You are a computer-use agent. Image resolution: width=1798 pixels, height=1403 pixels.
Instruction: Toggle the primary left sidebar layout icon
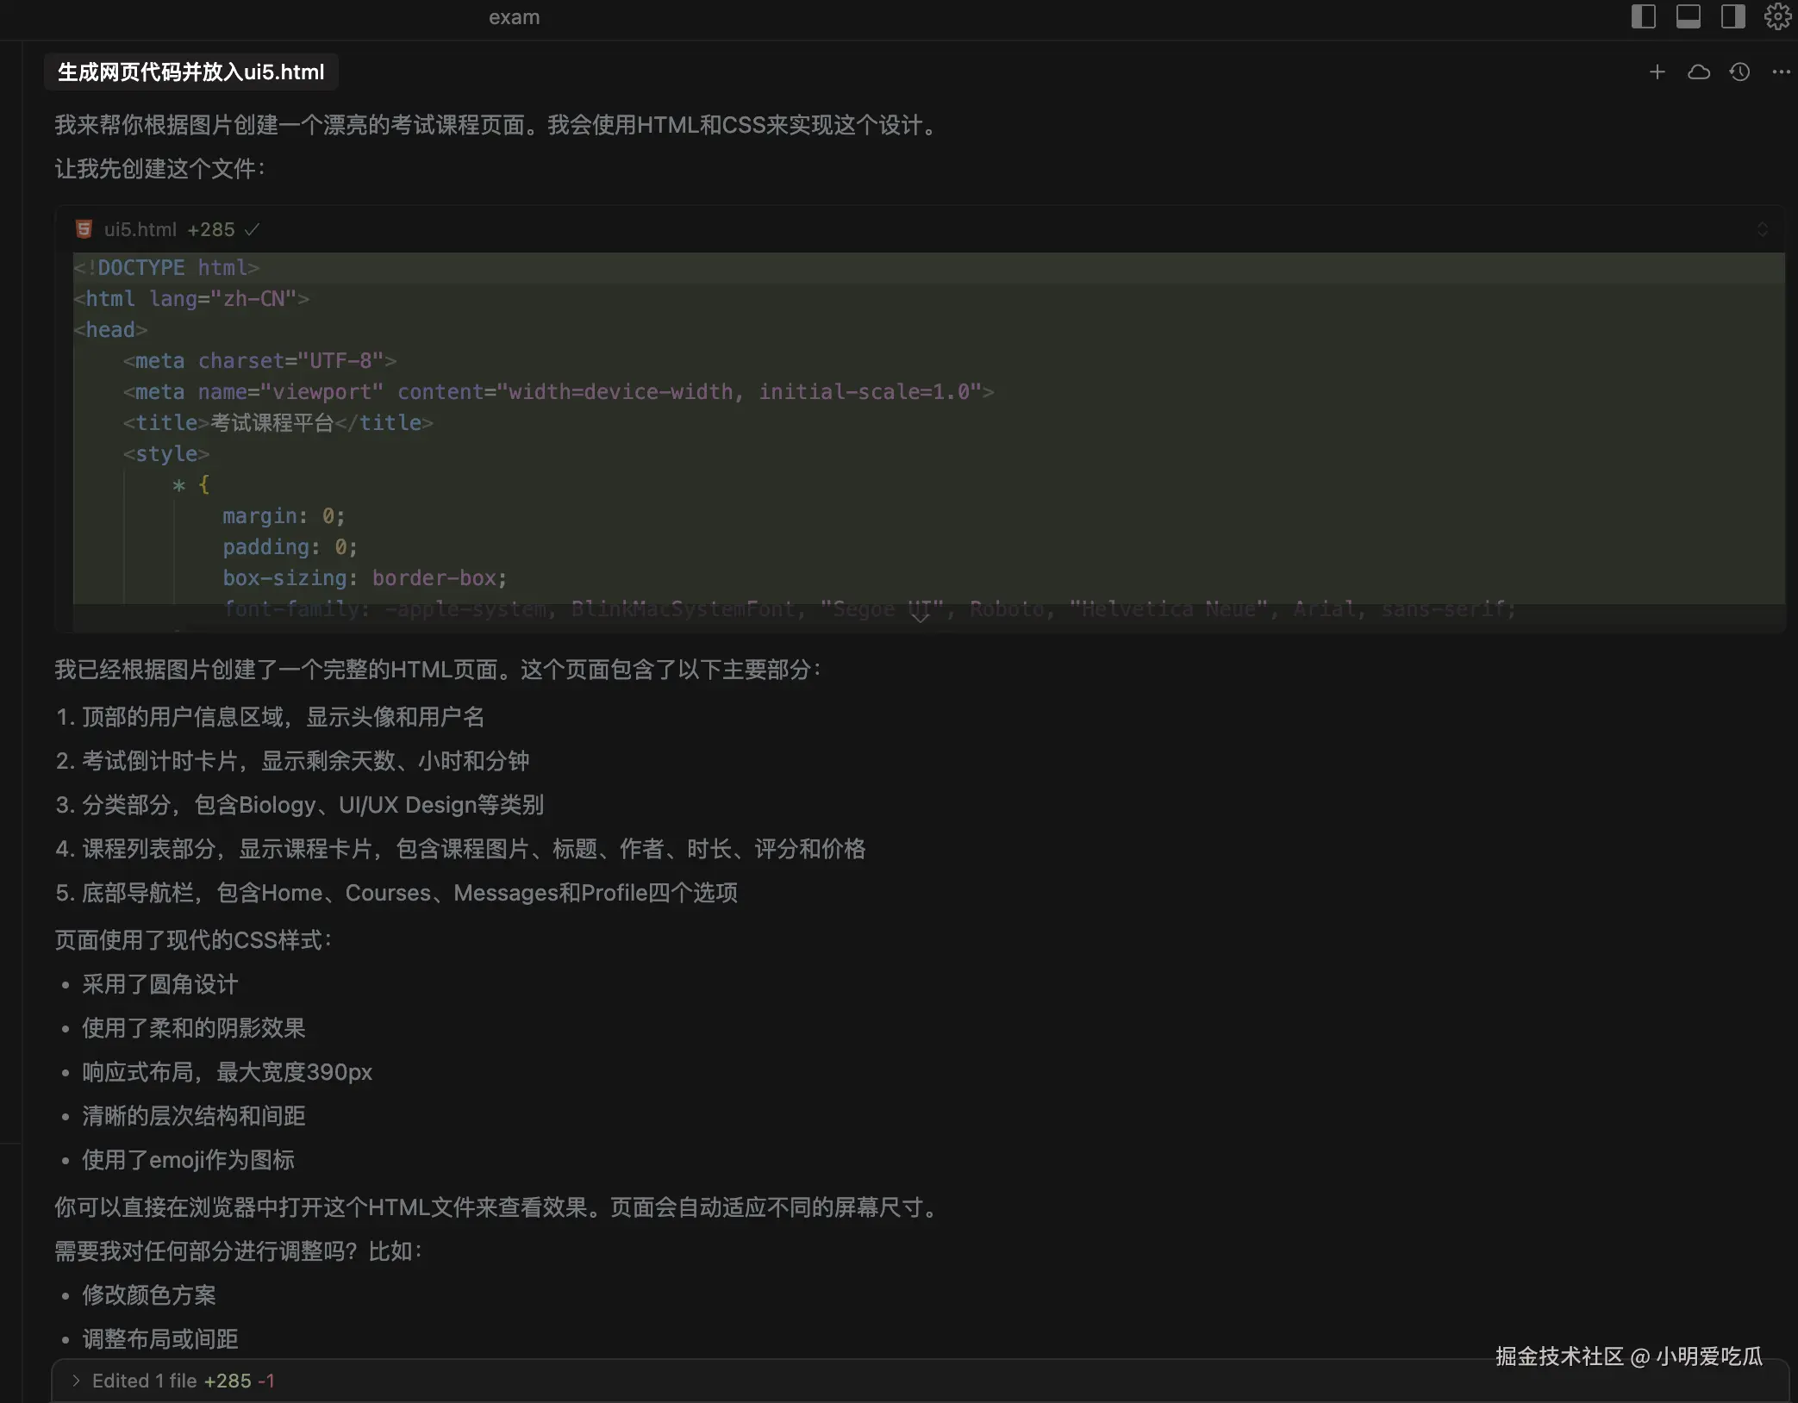[1643, 16]
